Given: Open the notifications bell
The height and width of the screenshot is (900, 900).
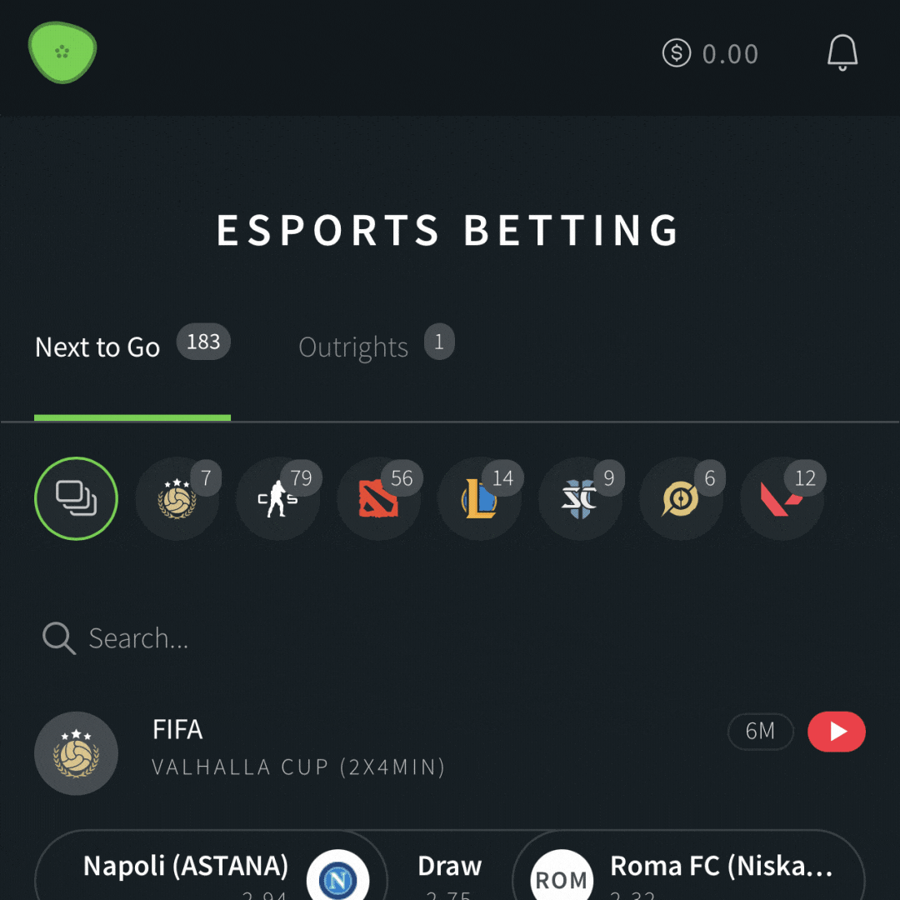Looking at the screenshot, I should [x=842, y=52].
